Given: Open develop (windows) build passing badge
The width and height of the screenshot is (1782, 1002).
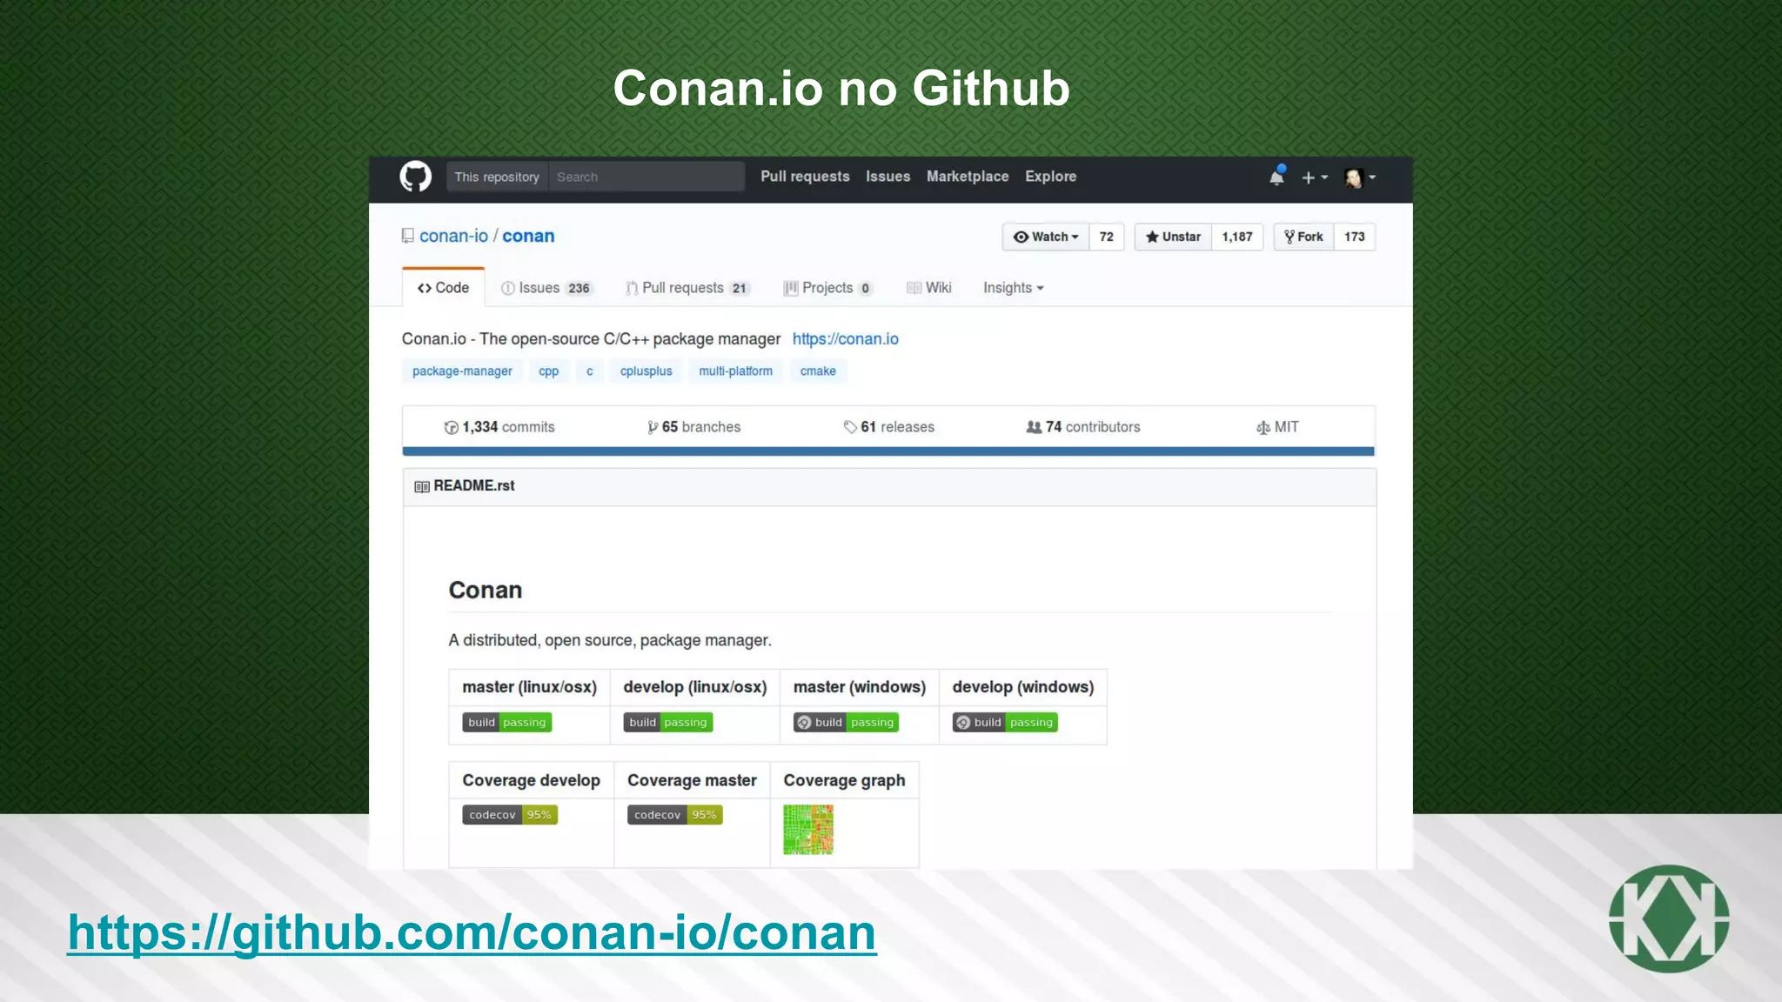Looking at the screenshot, I should 1005,723.
